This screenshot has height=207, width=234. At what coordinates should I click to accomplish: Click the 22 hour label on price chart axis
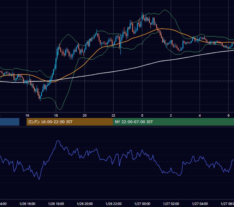pos(114,116)
